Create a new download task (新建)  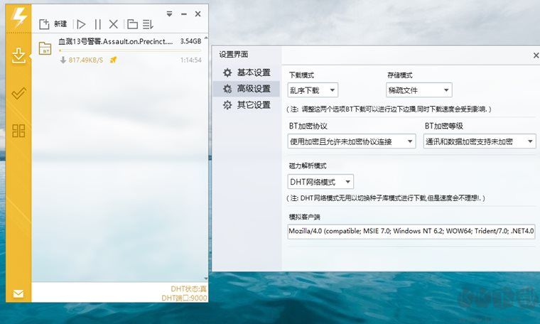53,24
